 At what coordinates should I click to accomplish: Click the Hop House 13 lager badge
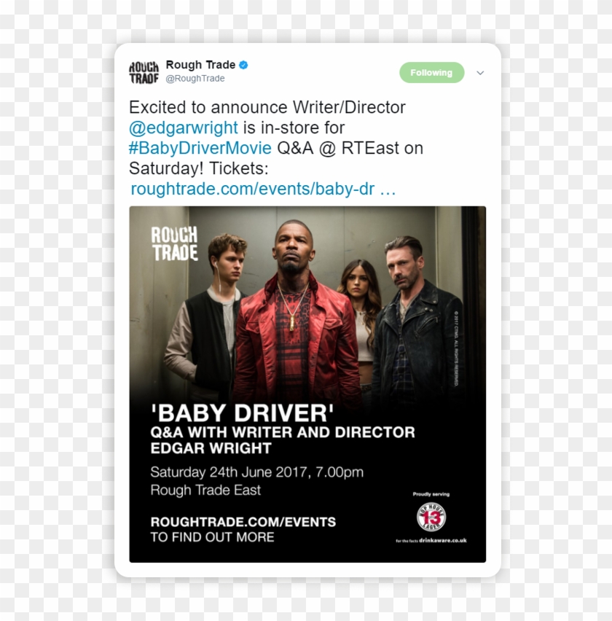[x=431, y=517]
